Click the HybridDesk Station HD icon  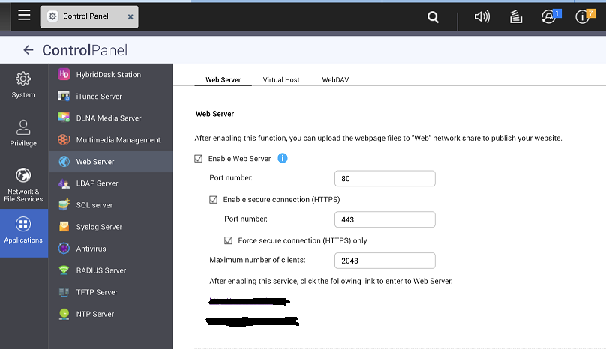tap(64, 74)
